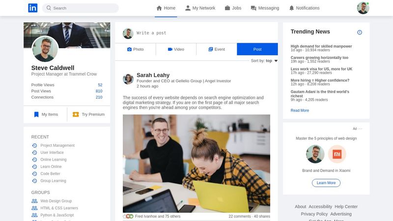
Task: Click the Messaging chat icon
Action: tap(253, 8)
